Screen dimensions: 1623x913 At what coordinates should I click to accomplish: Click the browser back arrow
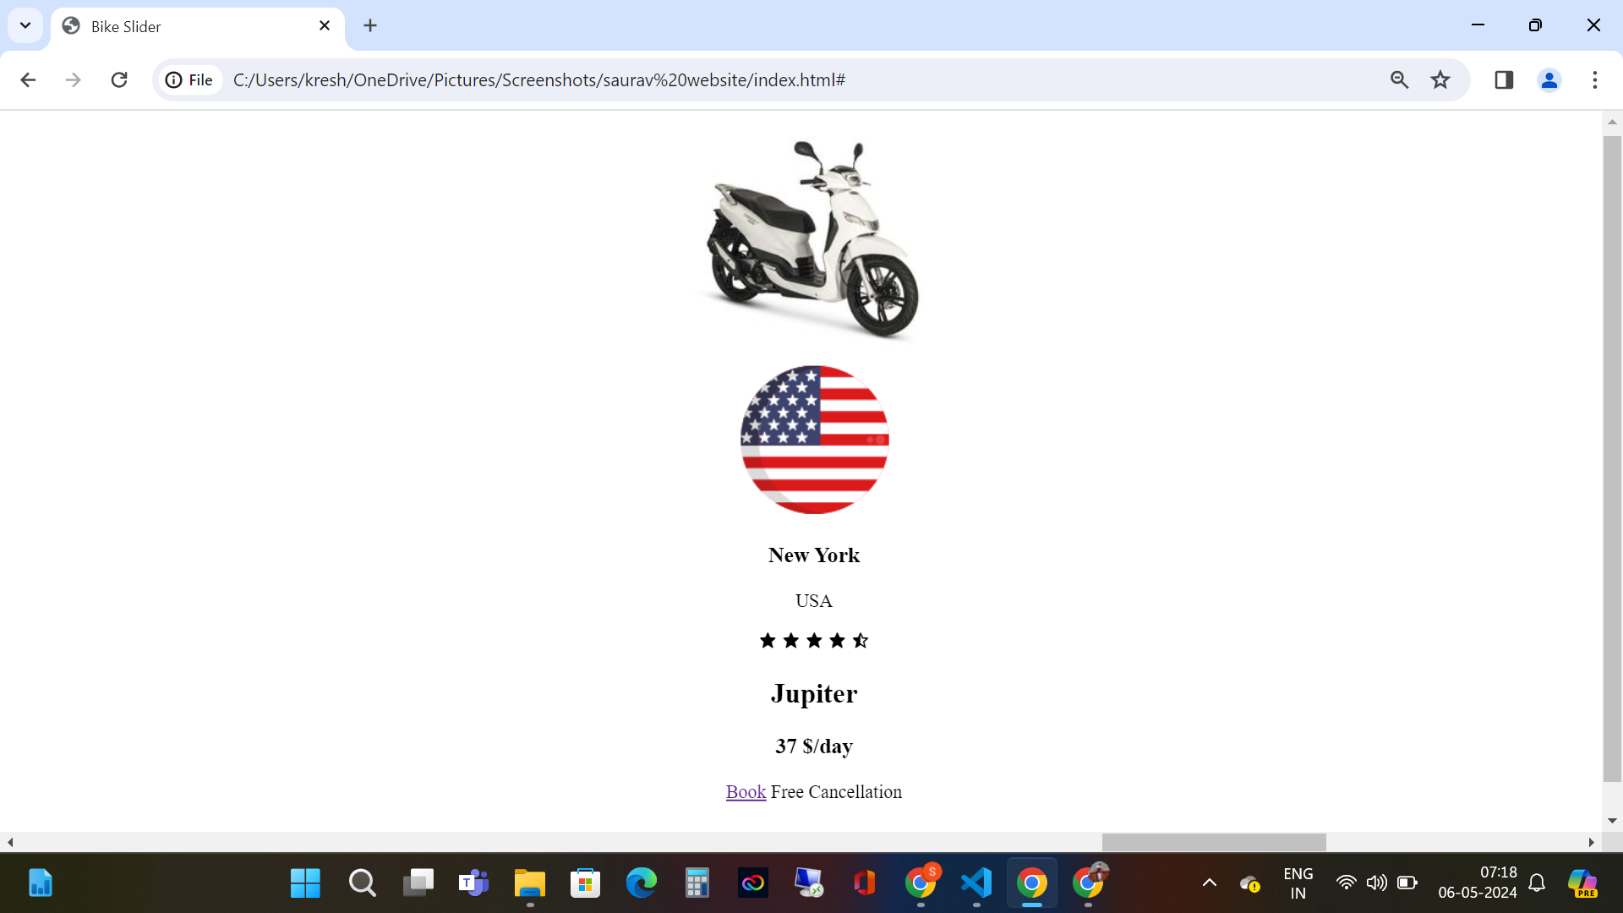[28, 79]
